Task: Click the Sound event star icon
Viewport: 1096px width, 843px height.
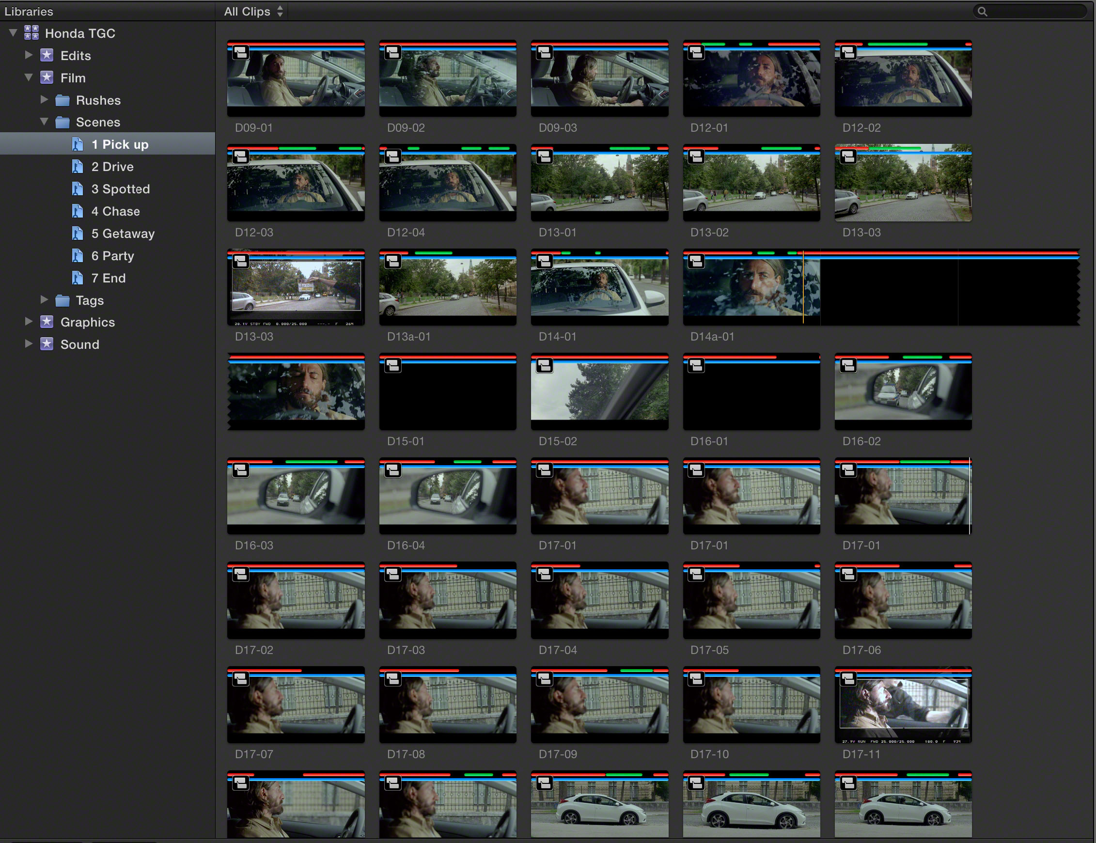Action: click(47, 343)
